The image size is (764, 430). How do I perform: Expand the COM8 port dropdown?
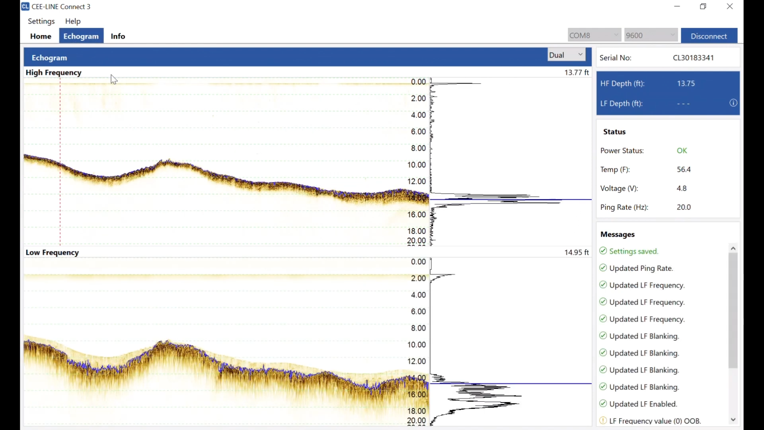click(594, 35)
